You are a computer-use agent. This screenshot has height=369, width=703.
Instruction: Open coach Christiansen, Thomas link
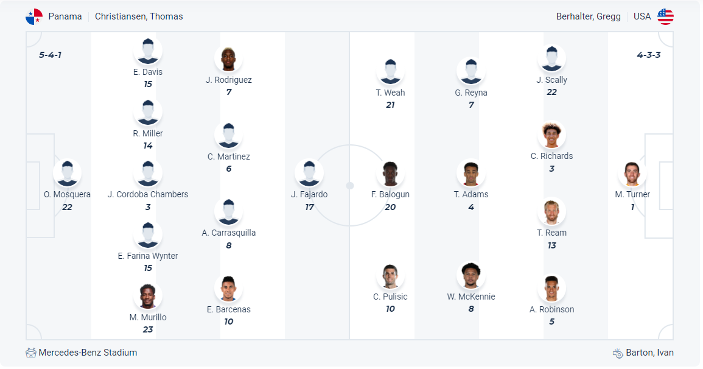pos(139,16)
